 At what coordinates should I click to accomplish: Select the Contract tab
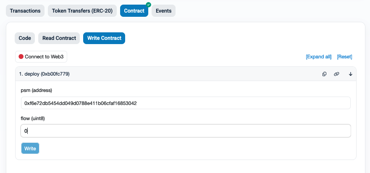pyautogui.click(x=134, y=11)
